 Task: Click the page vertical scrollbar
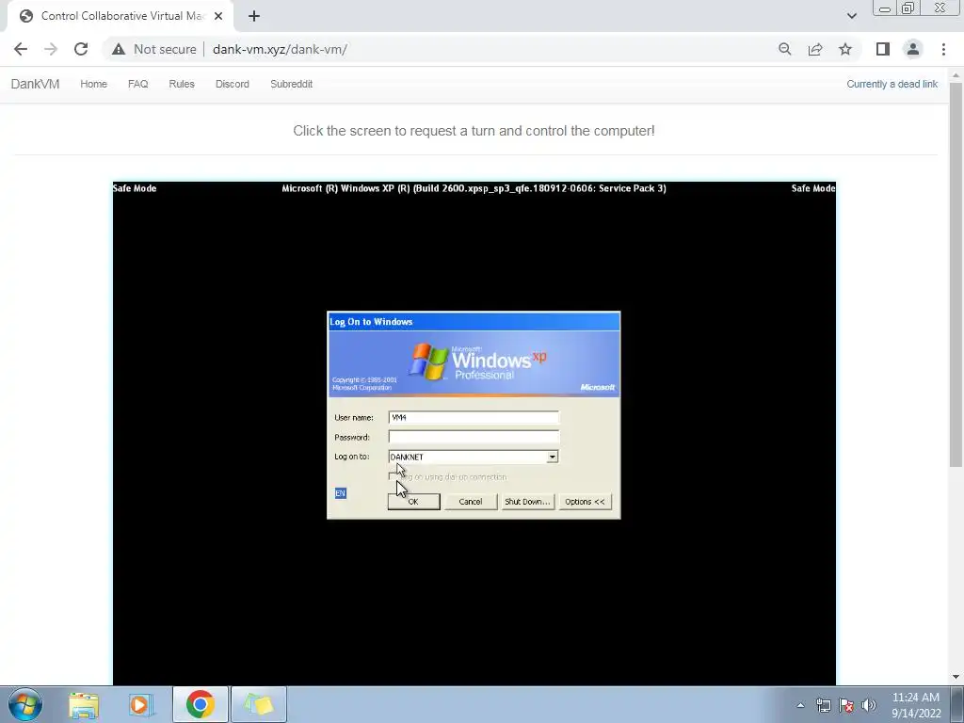coord(956,274)
